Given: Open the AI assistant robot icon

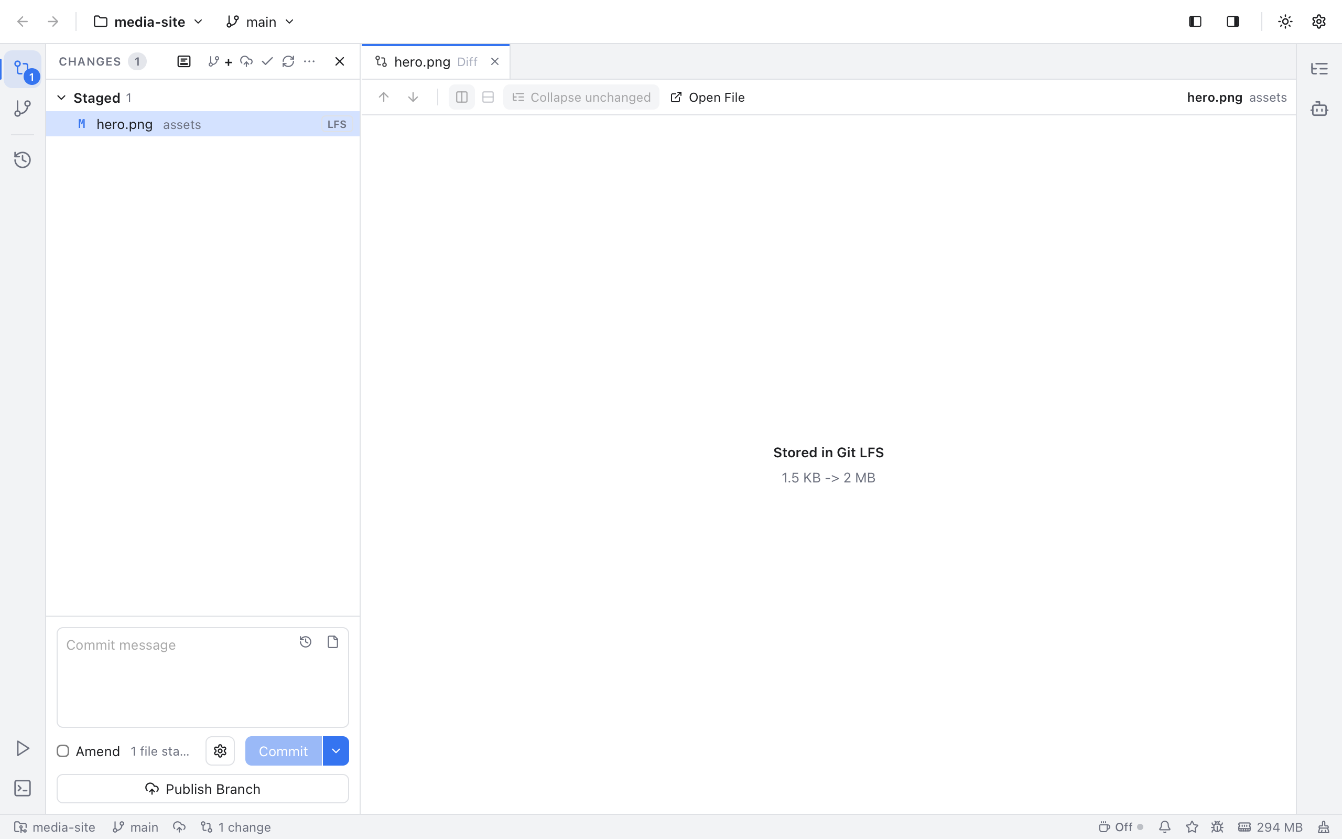Looking at the screenshot, I should 1319,109.
